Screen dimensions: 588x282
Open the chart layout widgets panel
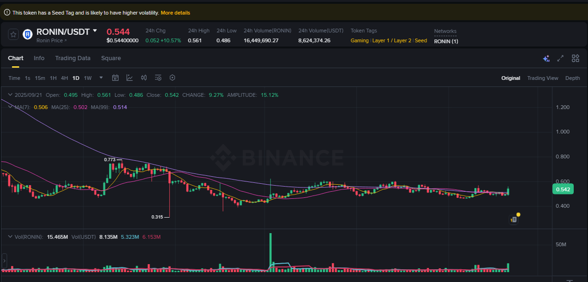tap(575, 58)
